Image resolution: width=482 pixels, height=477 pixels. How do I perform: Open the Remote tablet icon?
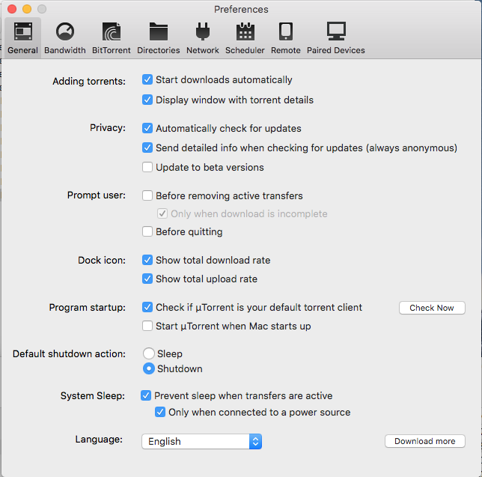(x=286, y=31)
